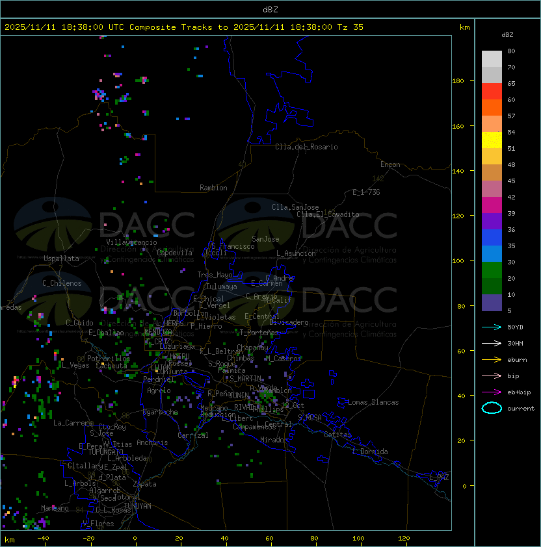Viewport: 541px width, 547px height.
Task: Pick the dark orange swatch below red
Action: (x=492, y=108)
